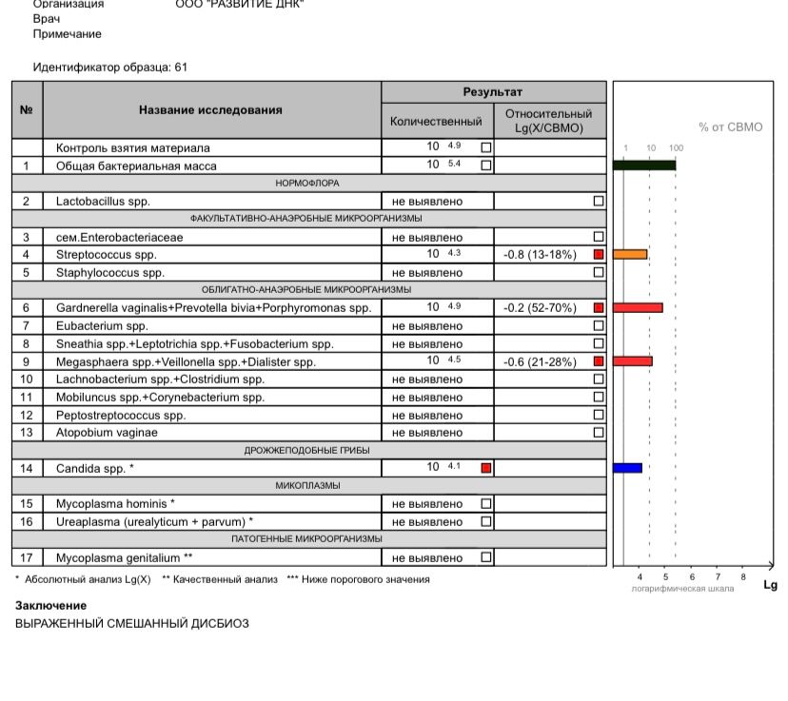Screen dimensions: 788x701
Task: Click the checkbox in Общая бактериальная масса row
Action: tap(486, 166)
